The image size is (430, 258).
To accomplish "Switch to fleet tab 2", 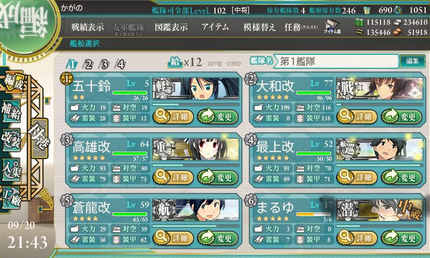I will click(88, 64).
